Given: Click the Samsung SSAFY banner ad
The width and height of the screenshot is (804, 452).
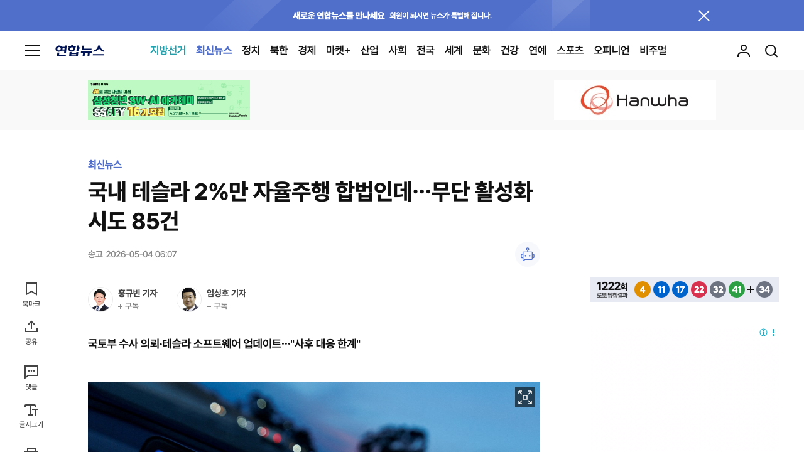Looking at the screenshot, I should coord(169,100).
